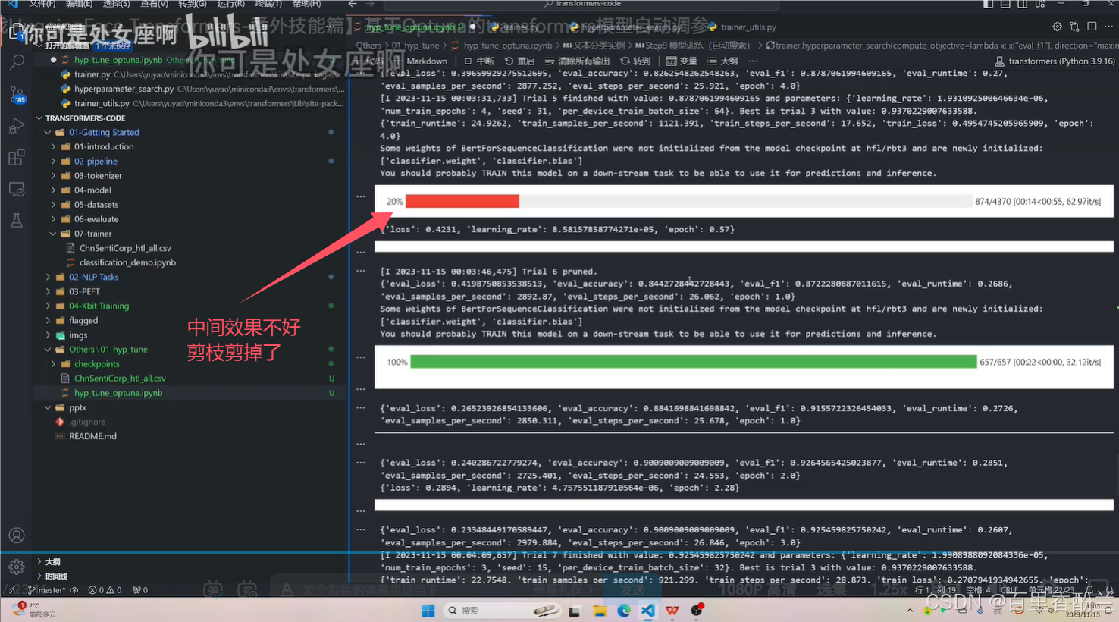Click the notebook settings gear icon

(1057, 27)
